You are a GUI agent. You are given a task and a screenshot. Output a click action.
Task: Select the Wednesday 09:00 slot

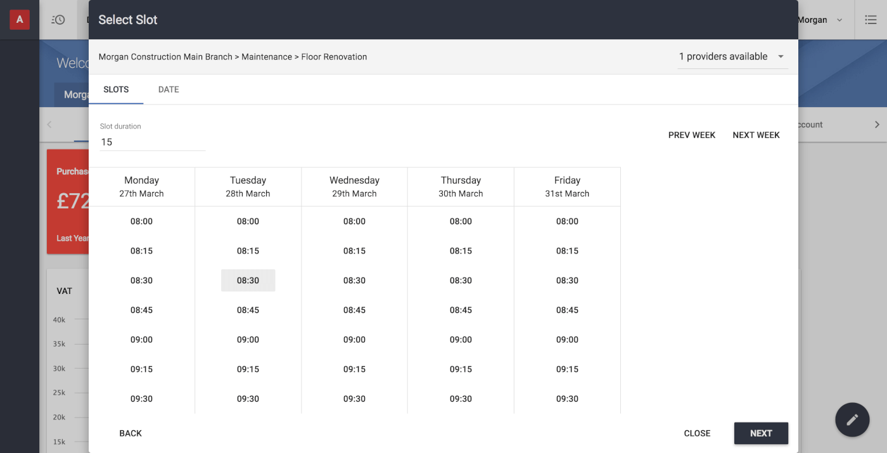[x=355, y=340]
